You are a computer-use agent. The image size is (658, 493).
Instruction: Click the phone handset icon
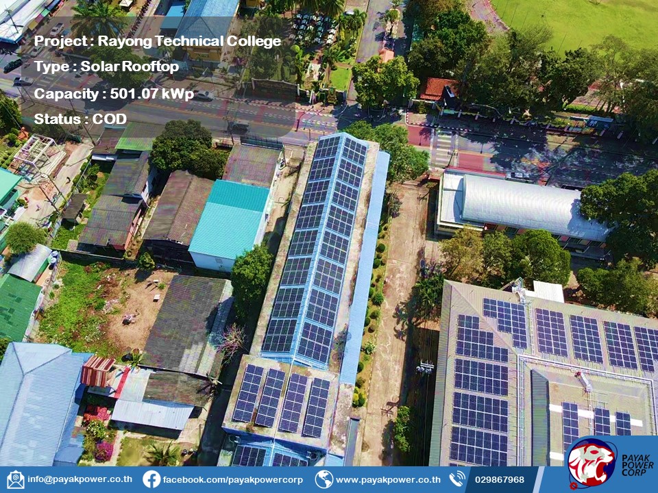tap(457, 479)
